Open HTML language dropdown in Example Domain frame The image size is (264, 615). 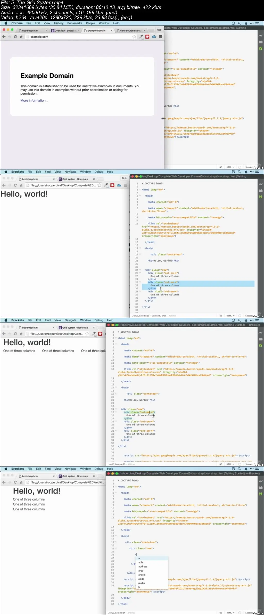[x=230, y=167]
